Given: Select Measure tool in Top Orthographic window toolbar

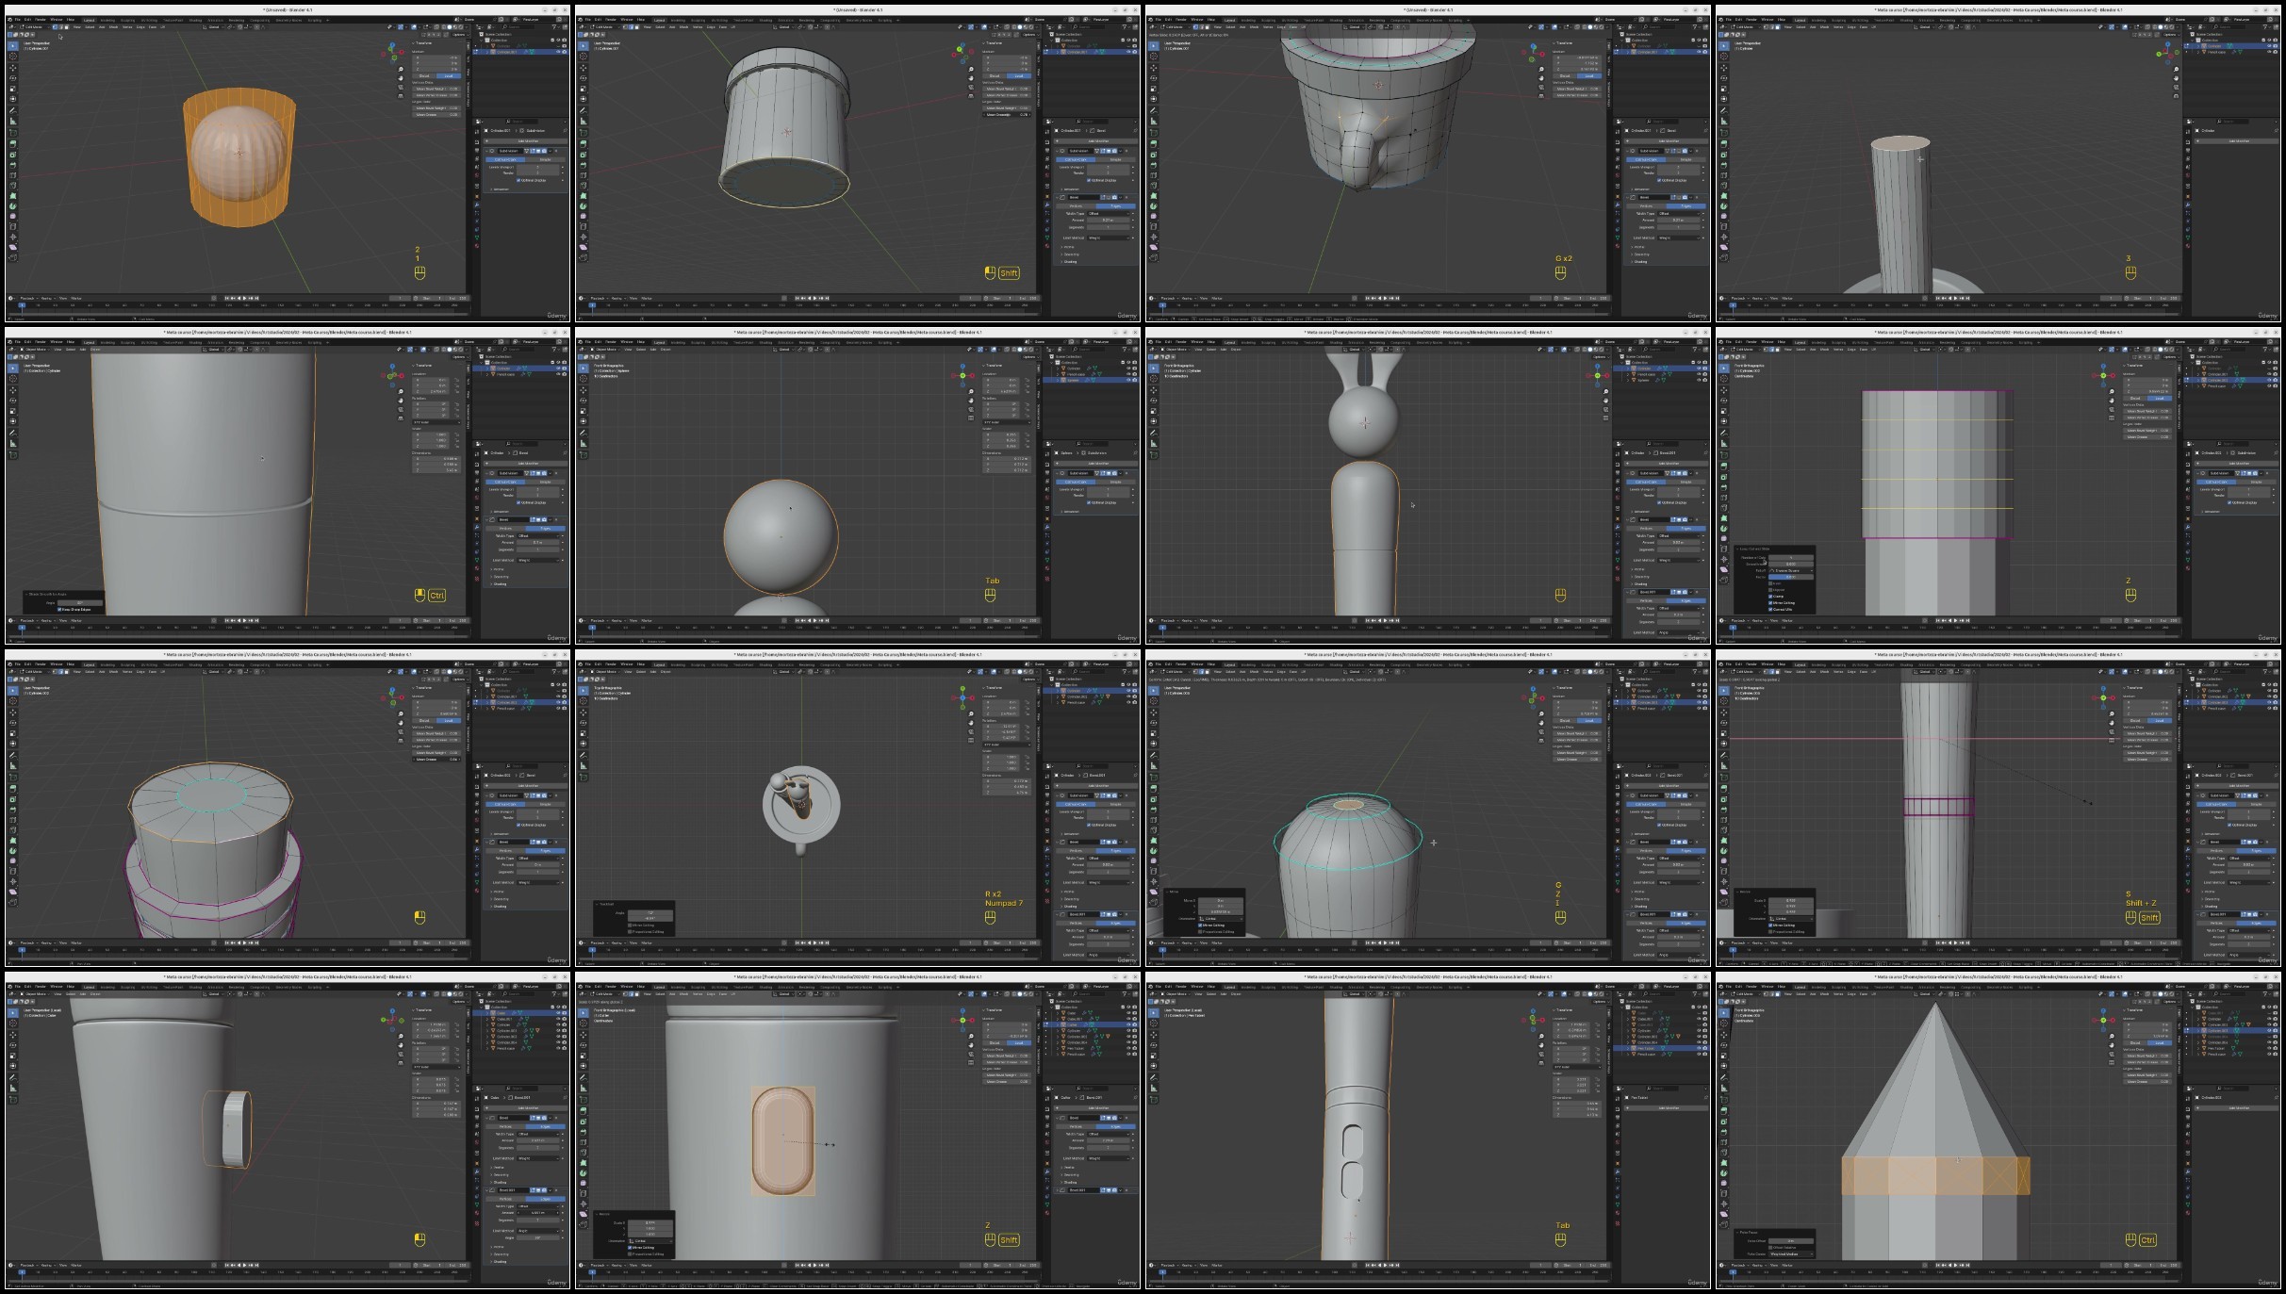Looking at the screenshot, I should coord(583,766).
